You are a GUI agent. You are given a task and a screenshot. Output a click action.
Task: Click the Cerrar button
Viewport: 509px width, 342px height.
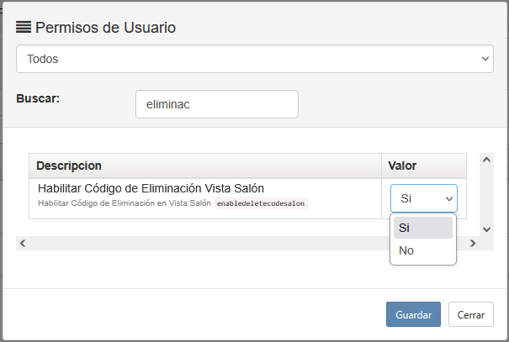(x=471, y=314)
